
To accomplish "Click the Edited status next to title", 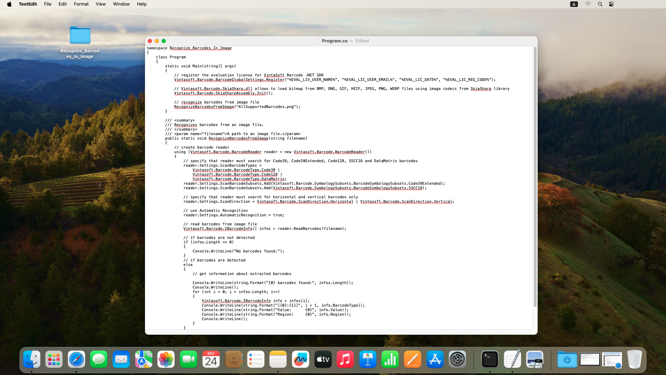I will tap(362, 41).
